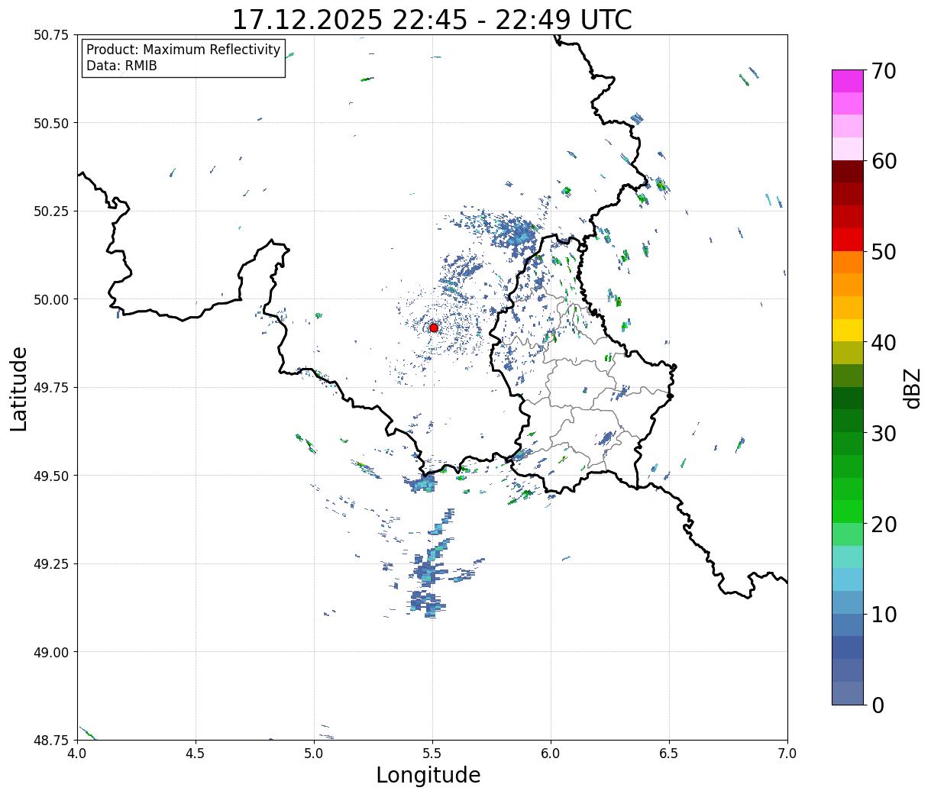
Task: Click colorbar tick label 20
Action: tap(884, 524)
